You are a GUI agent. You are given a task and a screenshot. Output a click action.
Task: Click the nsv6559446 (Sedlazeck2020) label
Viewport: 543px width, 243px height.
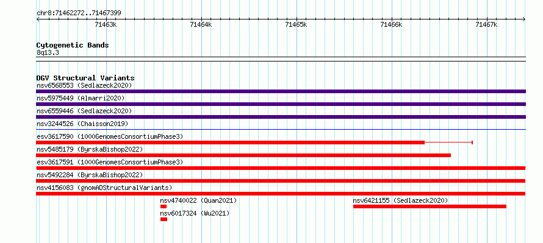tap(84, 111)
